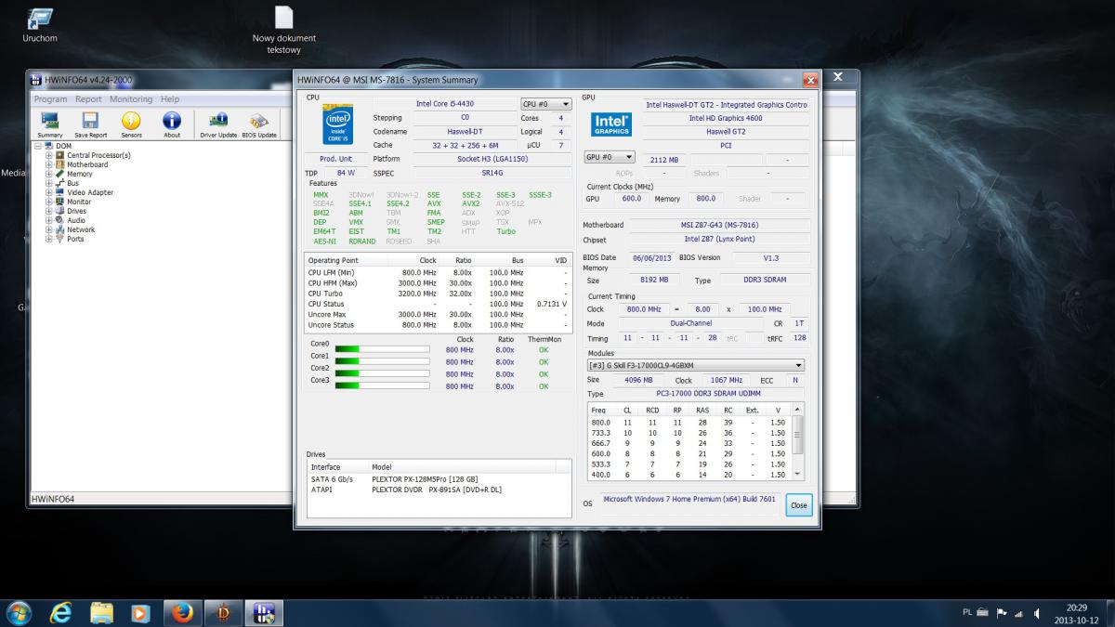Click the PL language indicator
The width and height of the screenshot is (1115, 627).
pyautogui.click(x=967, y=613)
